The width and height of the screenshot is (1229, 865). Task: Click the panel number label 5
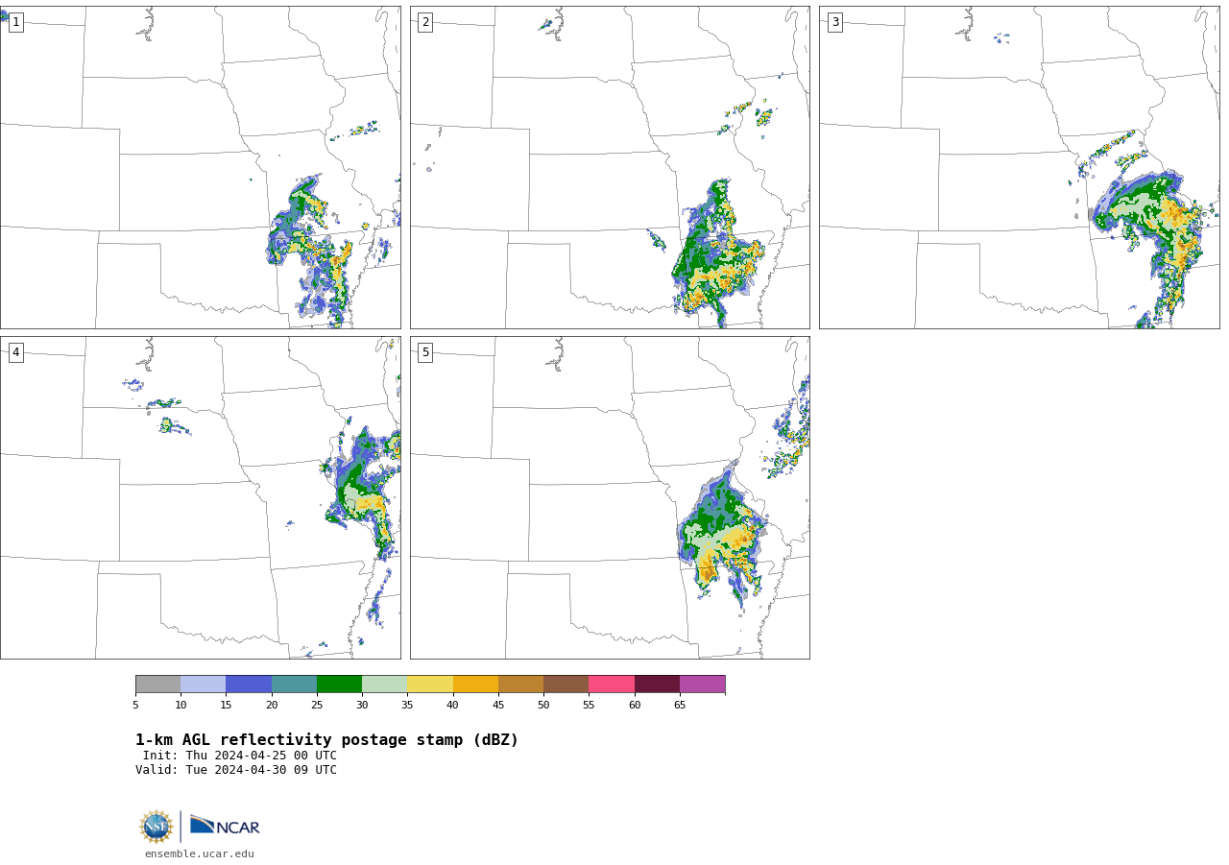425,352
